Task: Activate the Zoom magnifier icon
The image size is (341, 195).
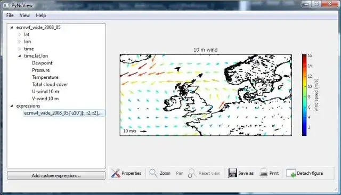Action: tap(153, 173)
